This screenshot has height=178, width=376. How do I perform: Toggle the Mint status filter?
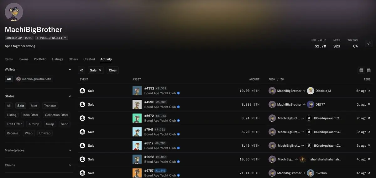point(34,106)
